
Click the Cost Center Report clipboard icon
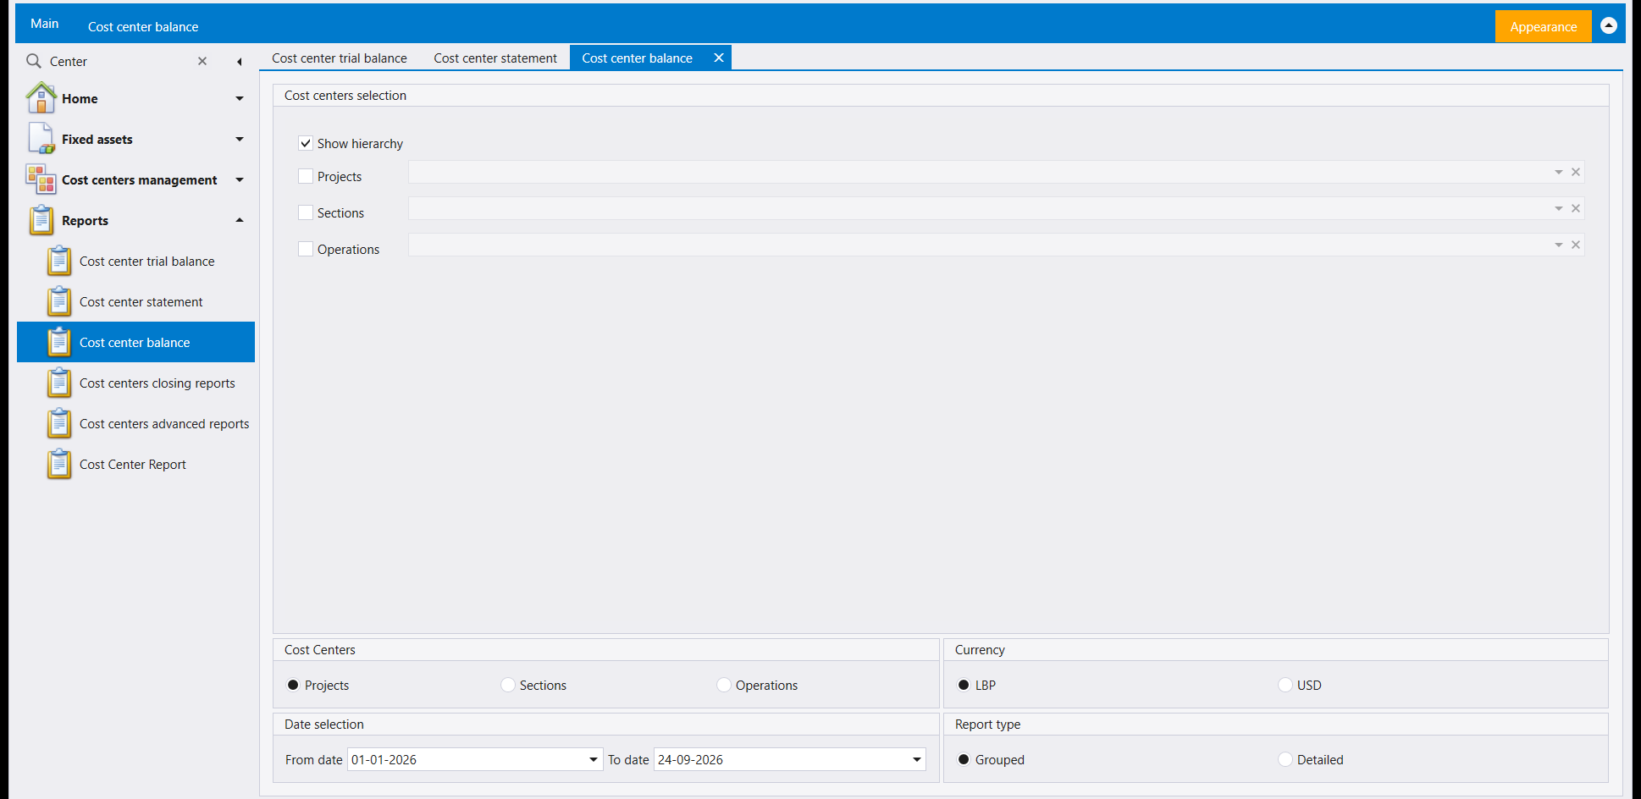59,464
